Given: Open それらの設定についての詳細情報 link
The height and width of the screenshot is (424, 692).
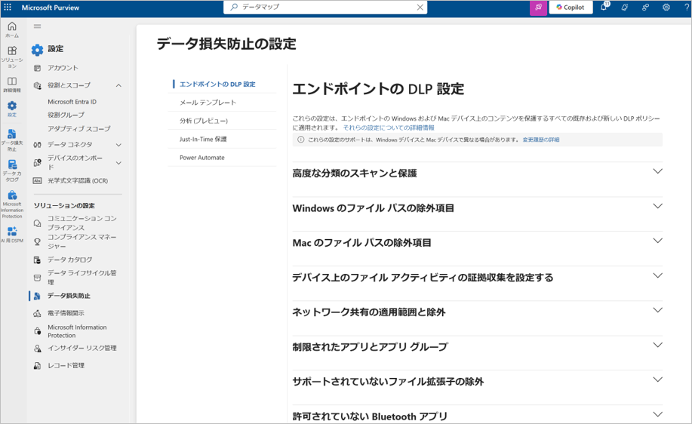Looking at the screenshot, I should pyautogui.click(x=389, y=128).
